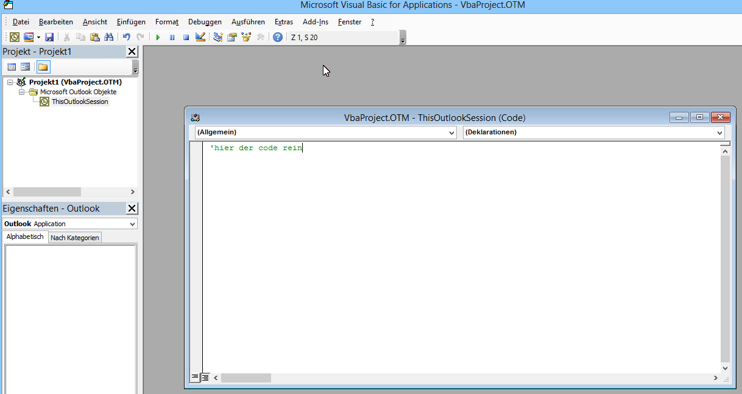Open the Einfügen menu

[131, 22]
